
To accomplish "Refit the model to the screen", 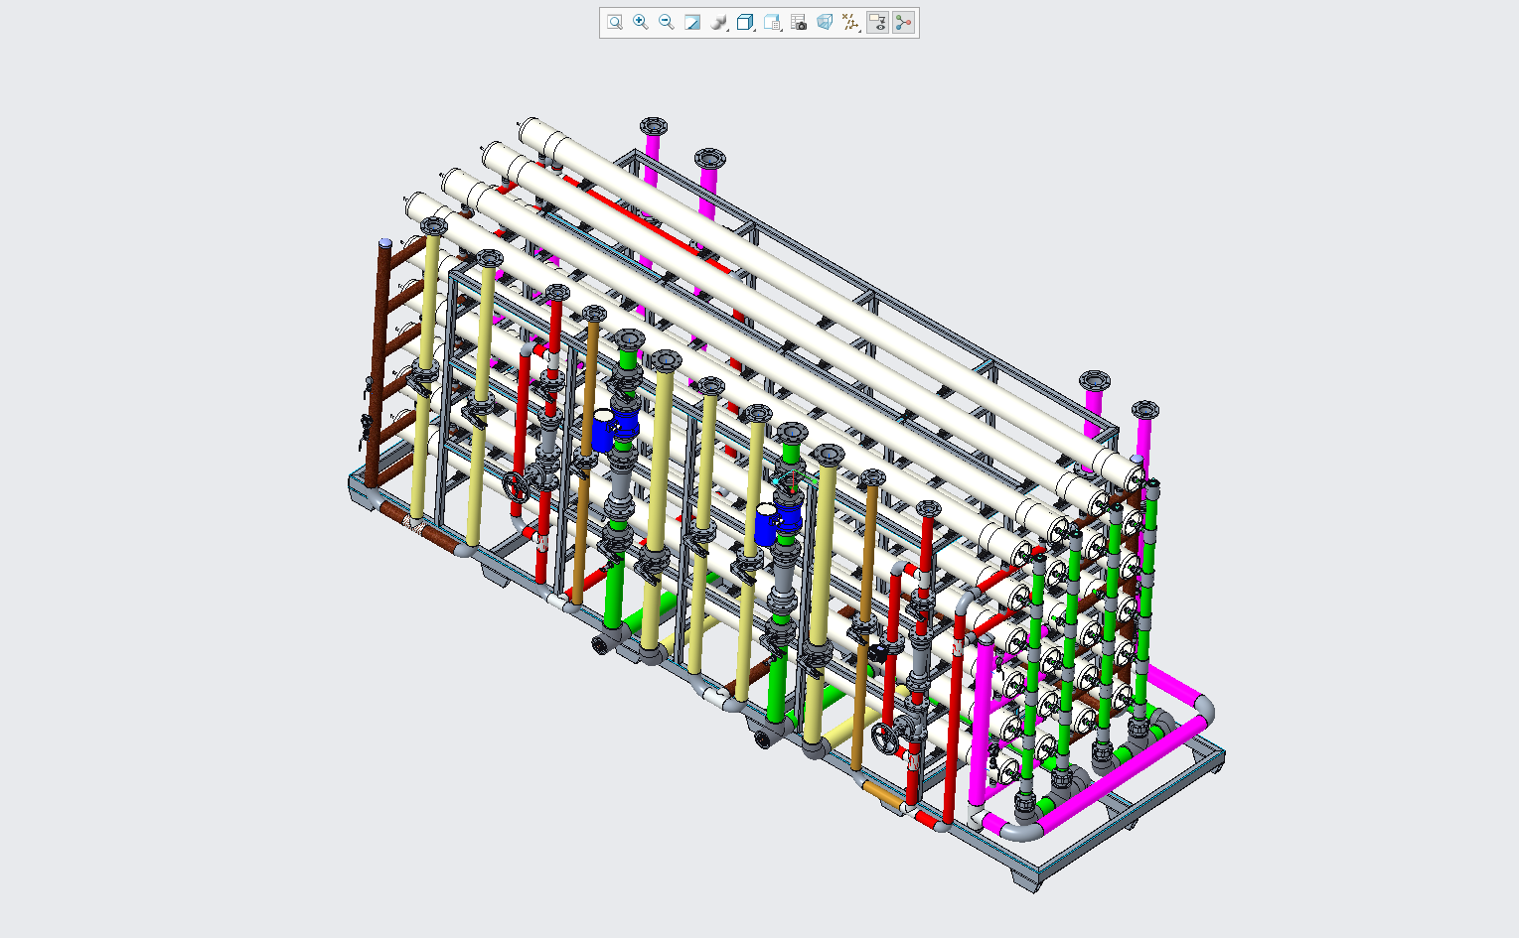I will pyautogui.click(x=615, y=22).
